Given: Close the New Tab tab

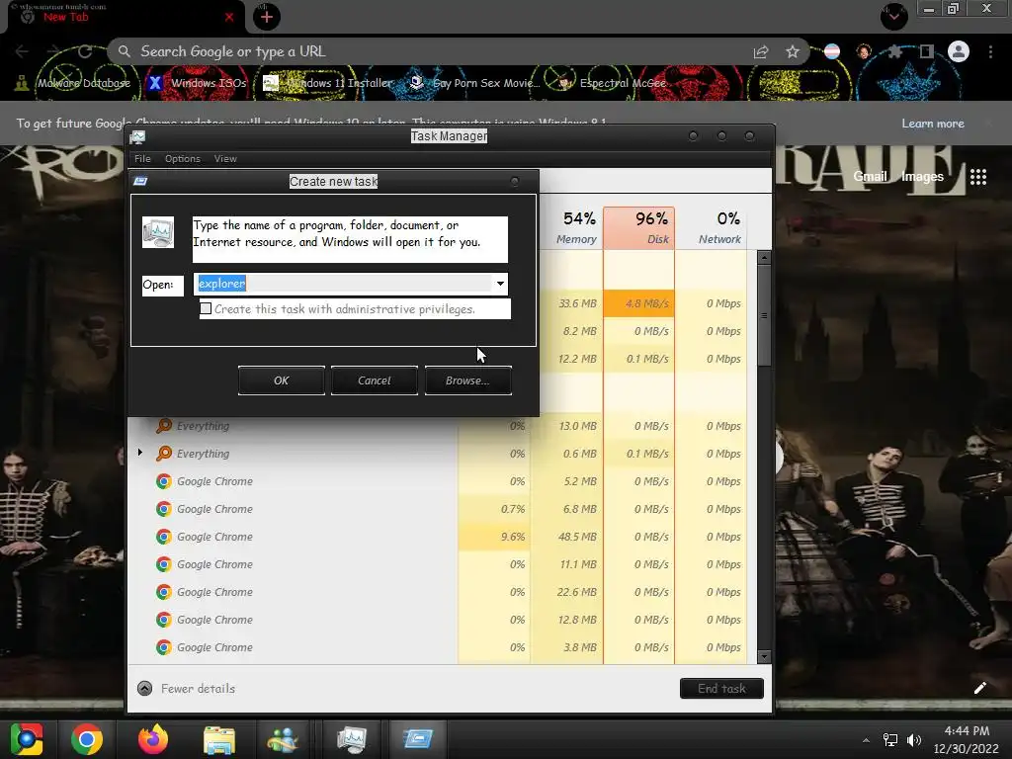Looking at the screenshot, I should coord(229,18).
